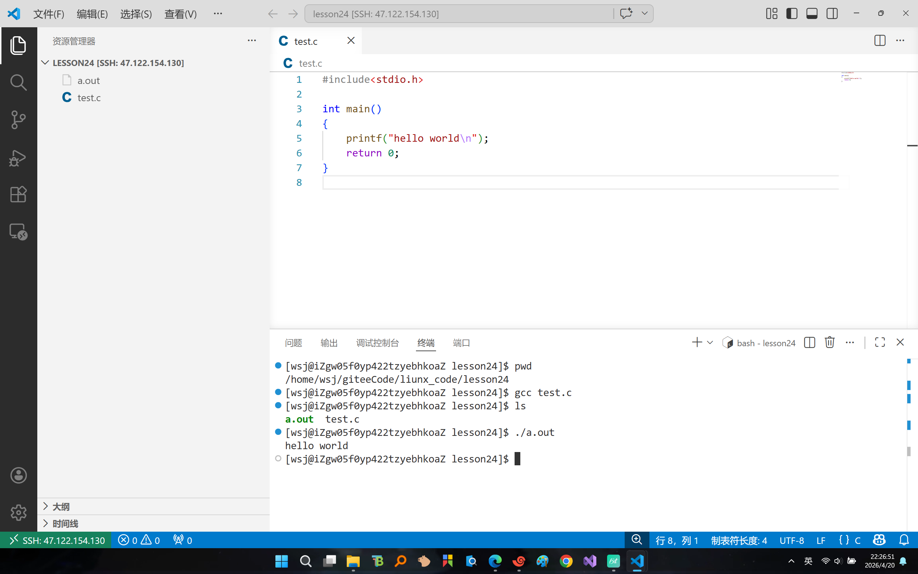Expand the 大纲 outline section
Viewport: 918px width, 574px height.
click(61, 507)
